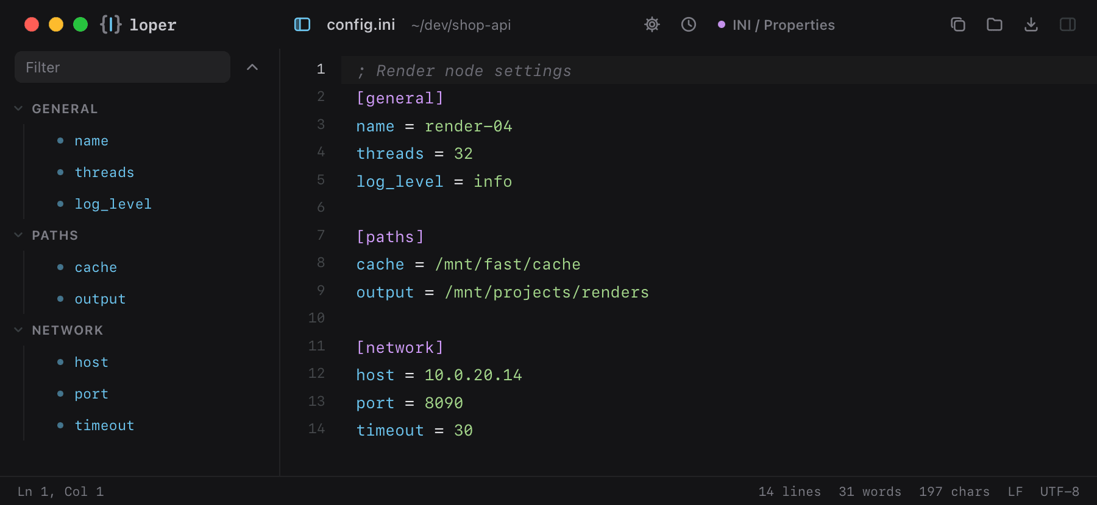The image size is (1097, 505).
Task: Jump to threads key in outline
Action: coord(104,172)
